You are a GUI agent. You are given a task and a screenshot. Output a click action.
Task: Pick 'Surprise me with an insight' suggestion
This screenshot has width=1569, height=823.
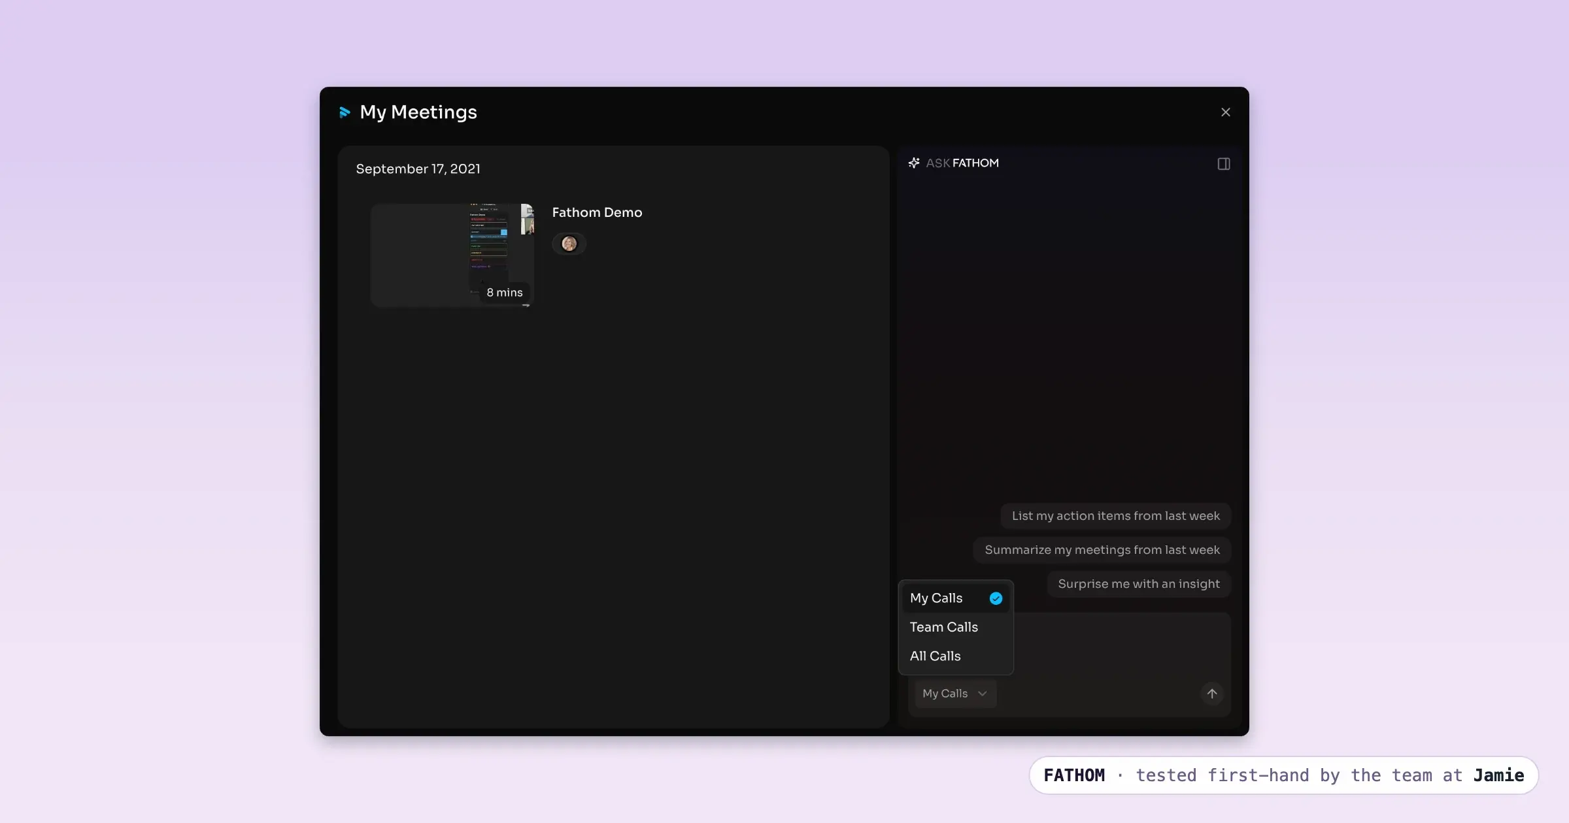click(1139, 584)
